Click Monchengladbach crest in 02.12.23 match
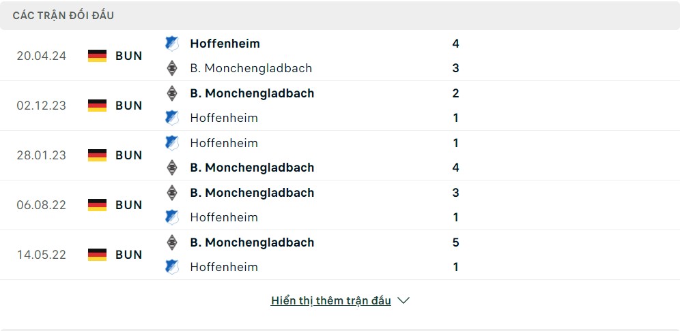 pos(172,93)
